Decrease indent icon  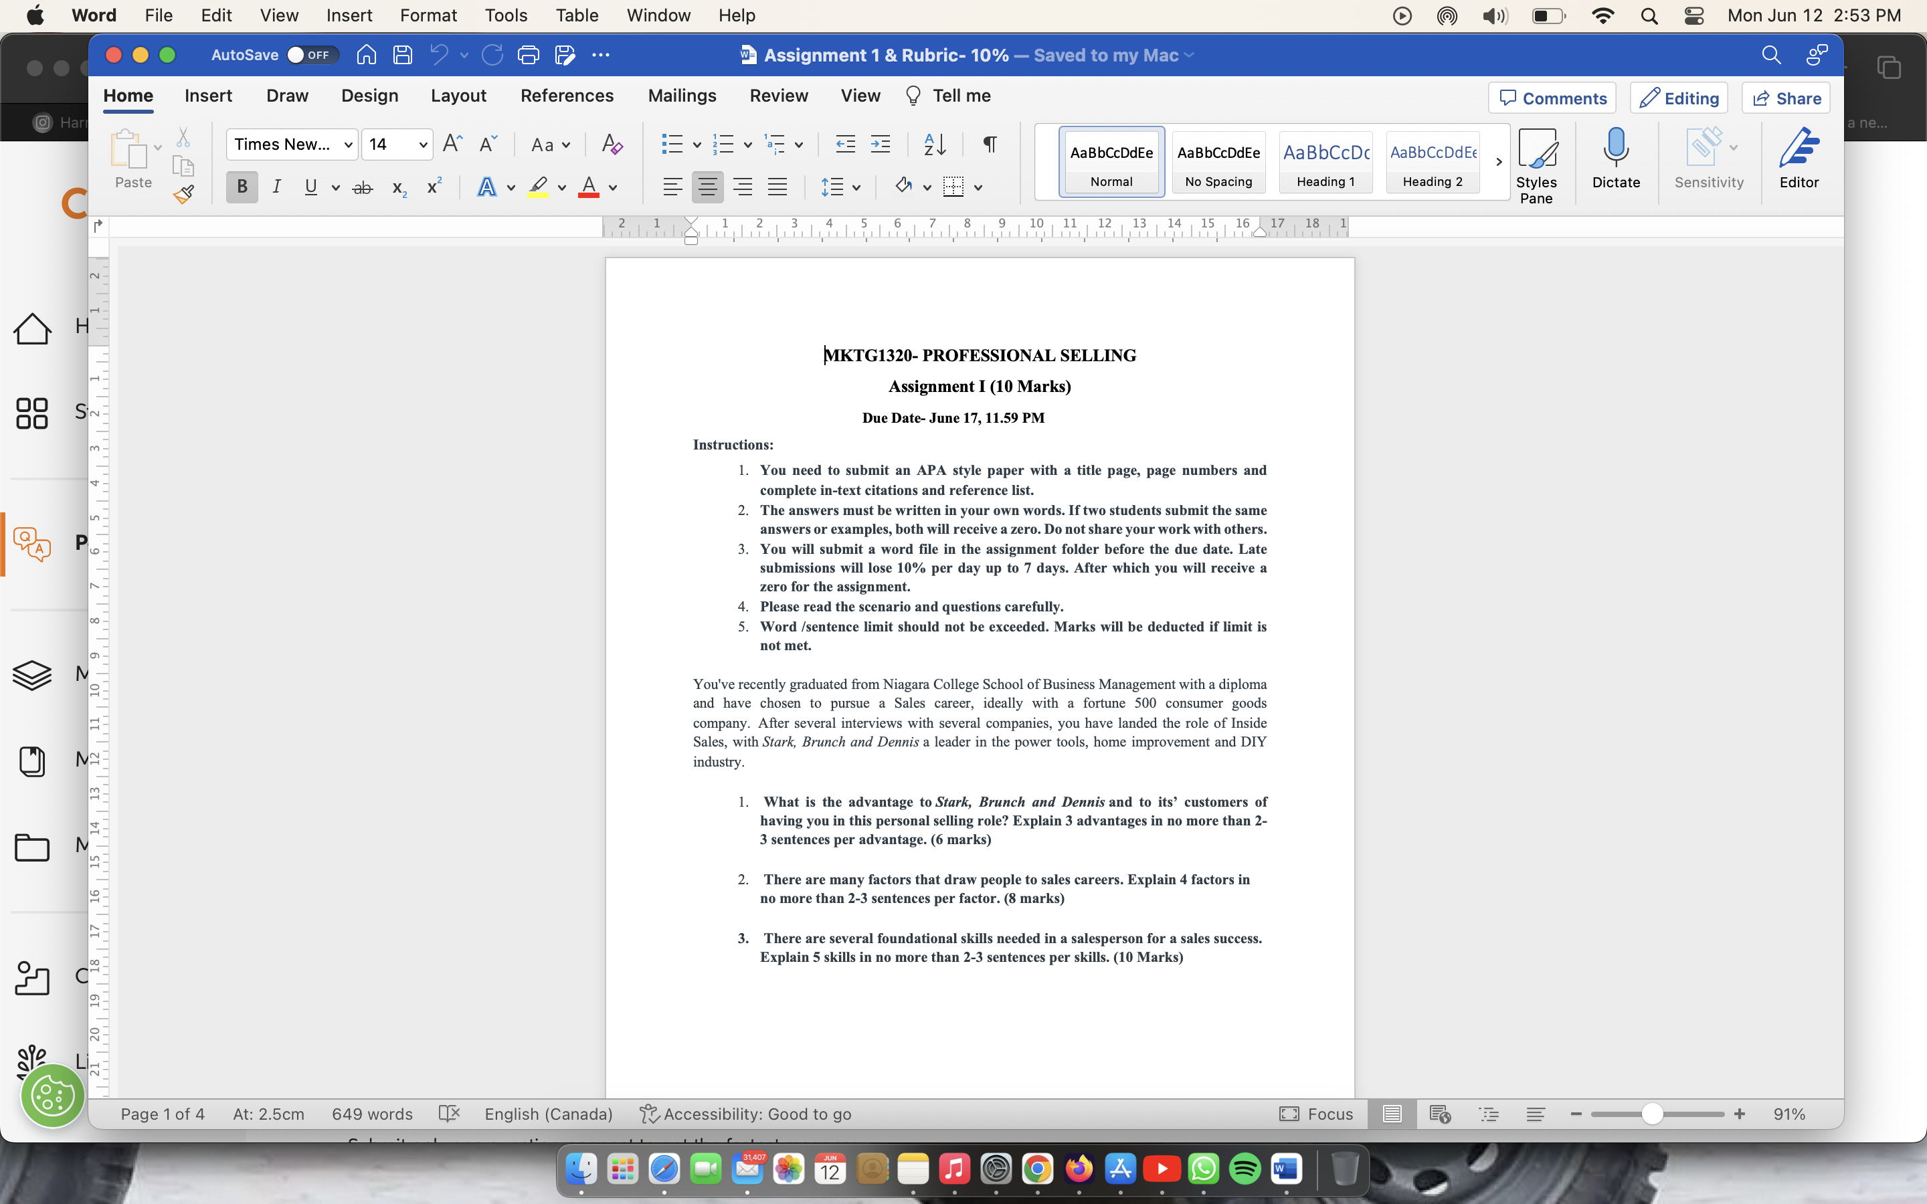coord(845,144)
